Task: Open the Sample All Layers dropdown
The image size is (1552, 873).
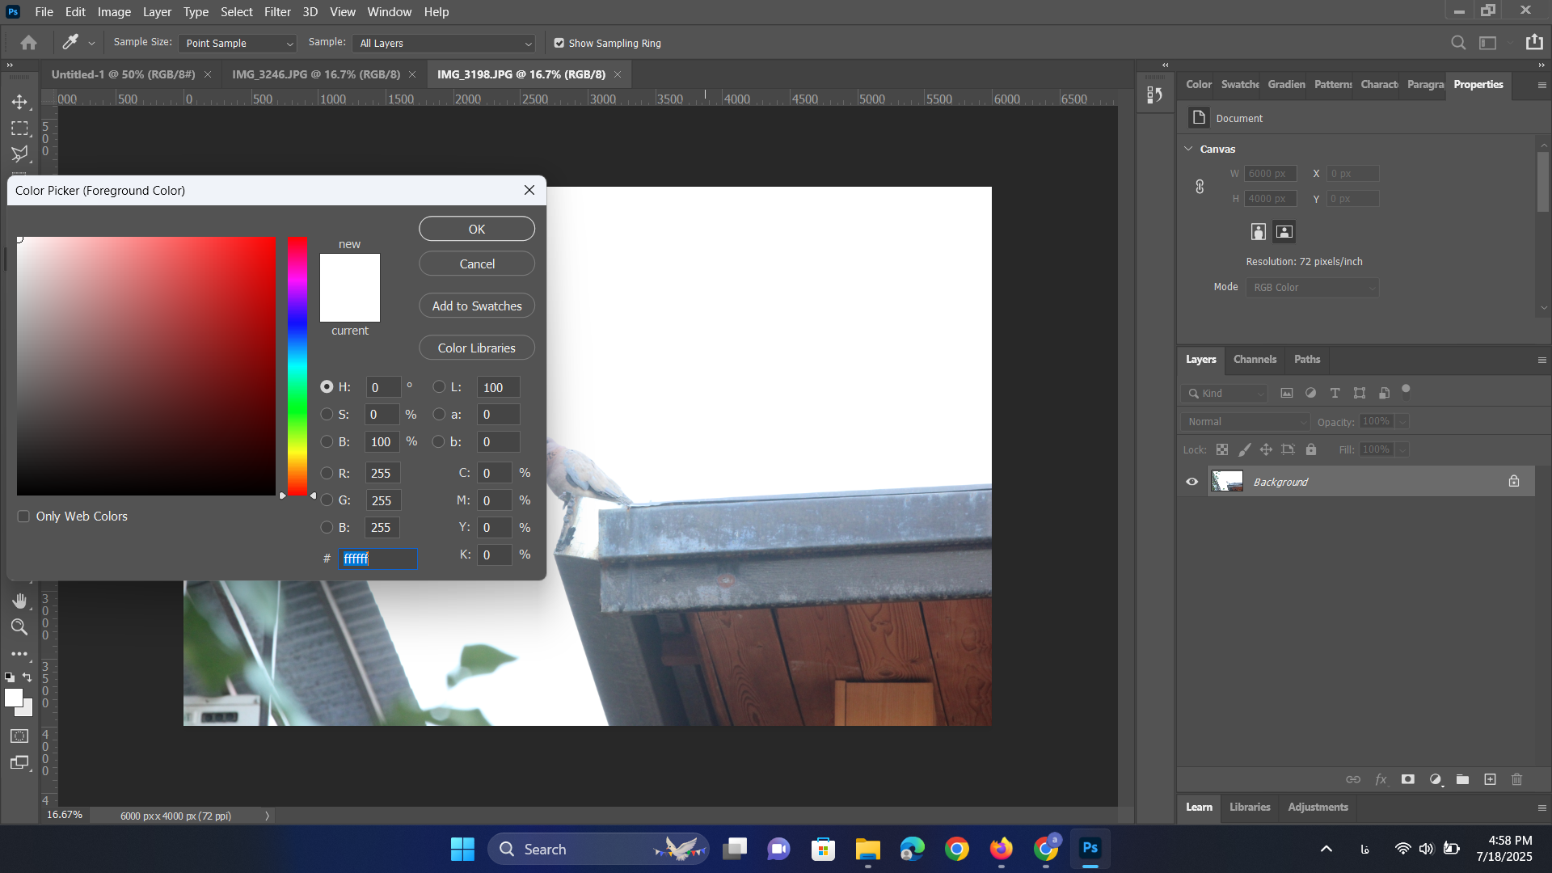Action: tap(445, 44)
